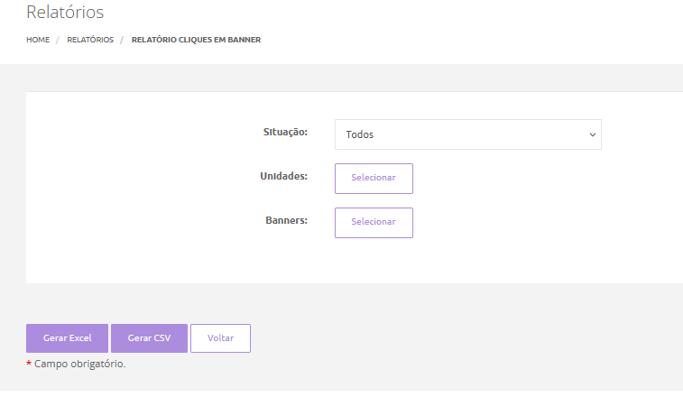Click the Relatórios page heading

point(65,13)
